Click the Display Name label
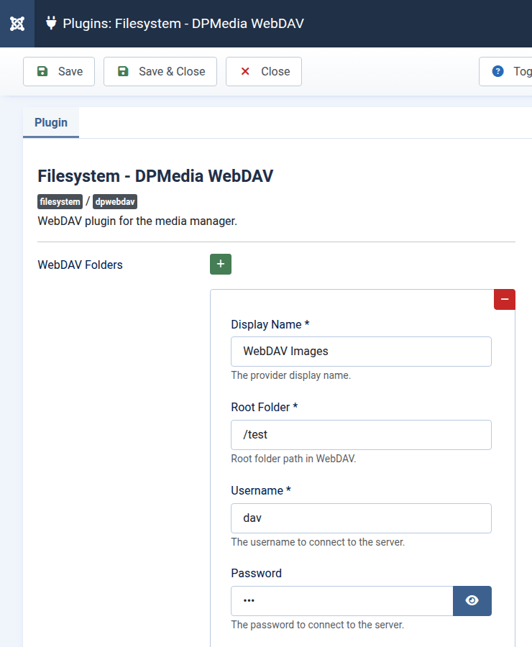This screenshot has height=647, width=532. pyautogui.click(x=270, y=324)
